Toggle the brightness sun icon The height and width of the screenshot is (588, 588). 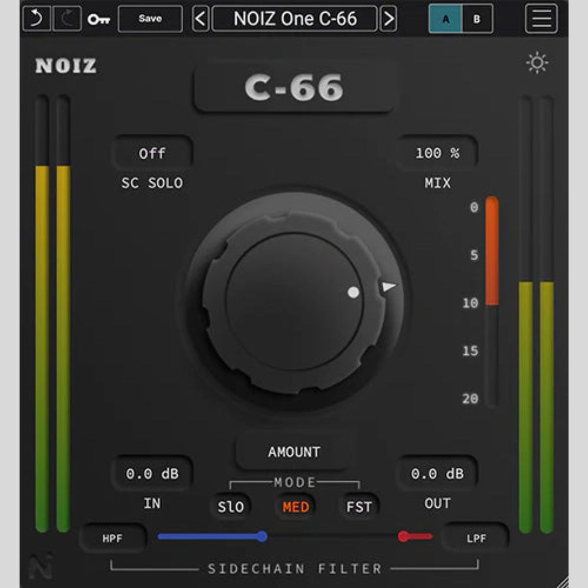coord(537,63)
